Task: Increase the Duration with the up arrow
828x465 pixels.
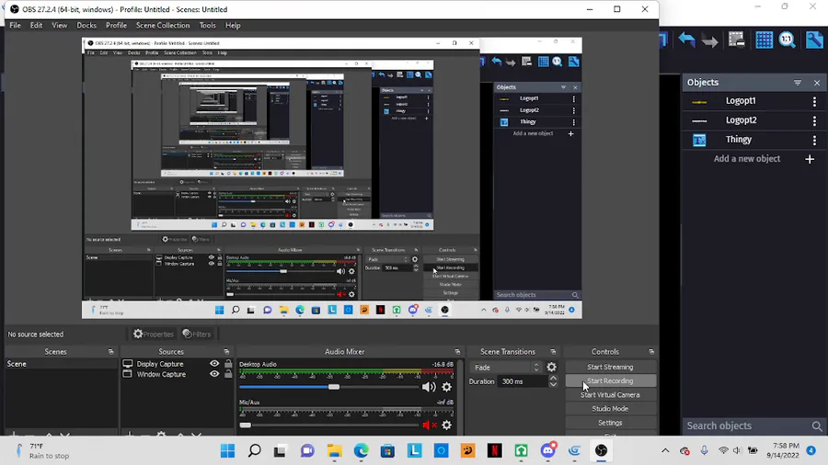Action: point(553,378)
